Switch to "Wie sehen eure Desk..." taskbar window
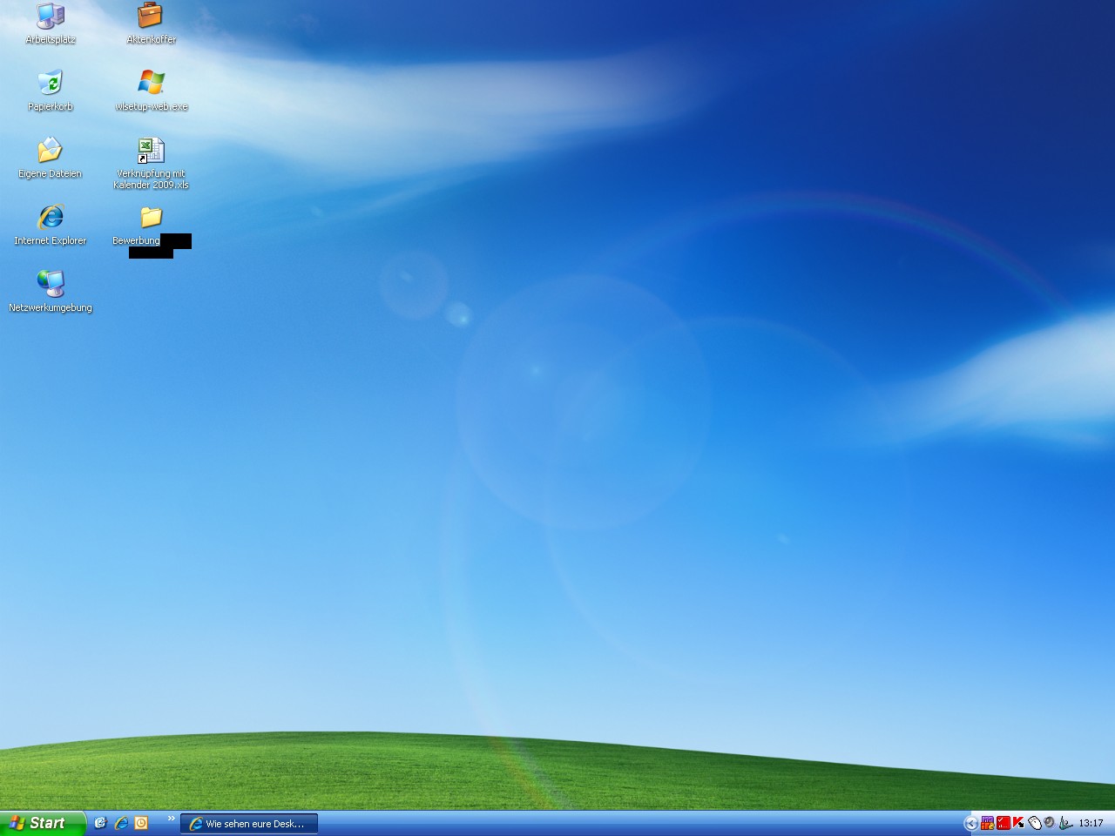 coord(249,823)
